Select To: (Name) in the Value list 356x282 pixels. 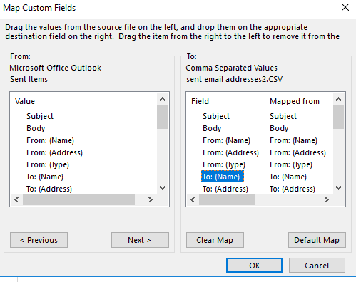point(45,177)
